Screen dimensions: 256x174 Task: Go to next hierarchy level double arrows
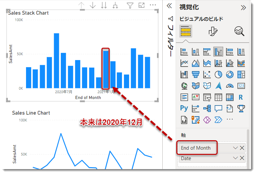pos(104,5)
